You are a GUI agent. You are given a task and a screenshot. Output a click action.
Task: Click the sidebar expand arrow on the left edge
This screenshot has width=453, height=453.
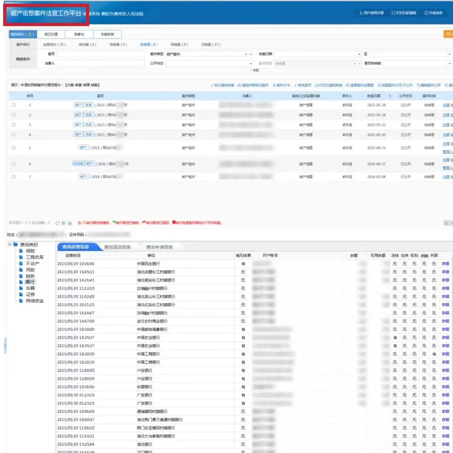[x=5, y=345]
